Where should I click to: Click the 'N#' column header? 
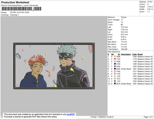pos(112,54)
